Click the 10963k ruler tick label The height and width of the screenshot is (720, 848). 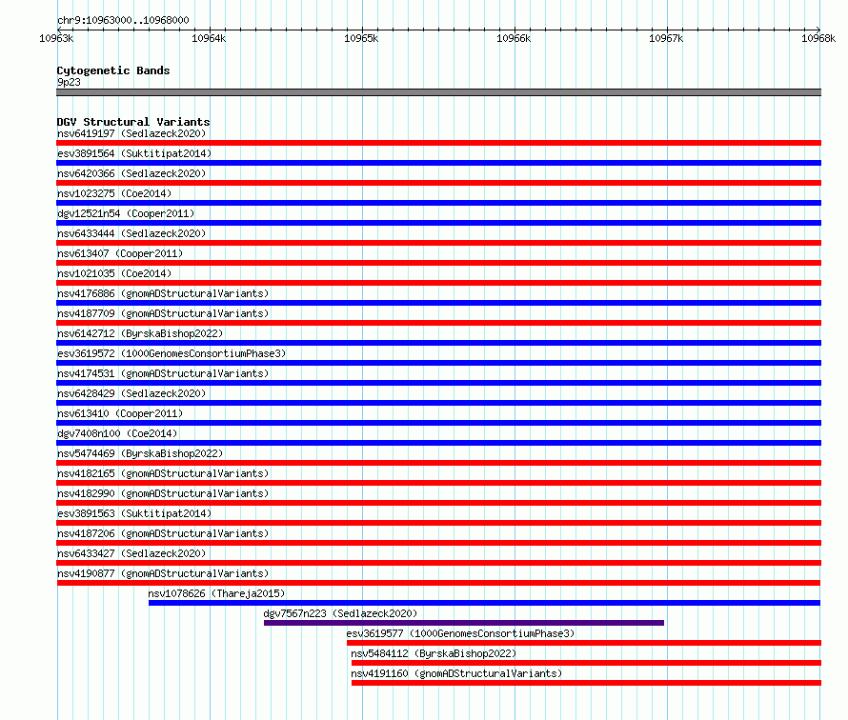56,38
